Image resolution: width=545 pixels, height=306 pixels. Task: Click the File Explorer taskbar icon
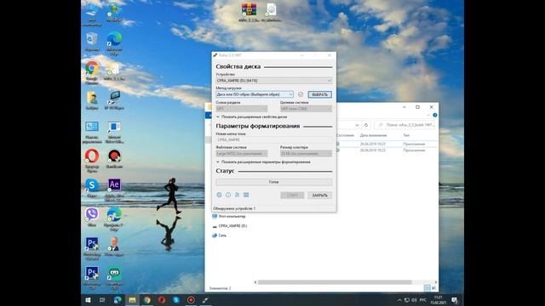(x=132, y=300)
